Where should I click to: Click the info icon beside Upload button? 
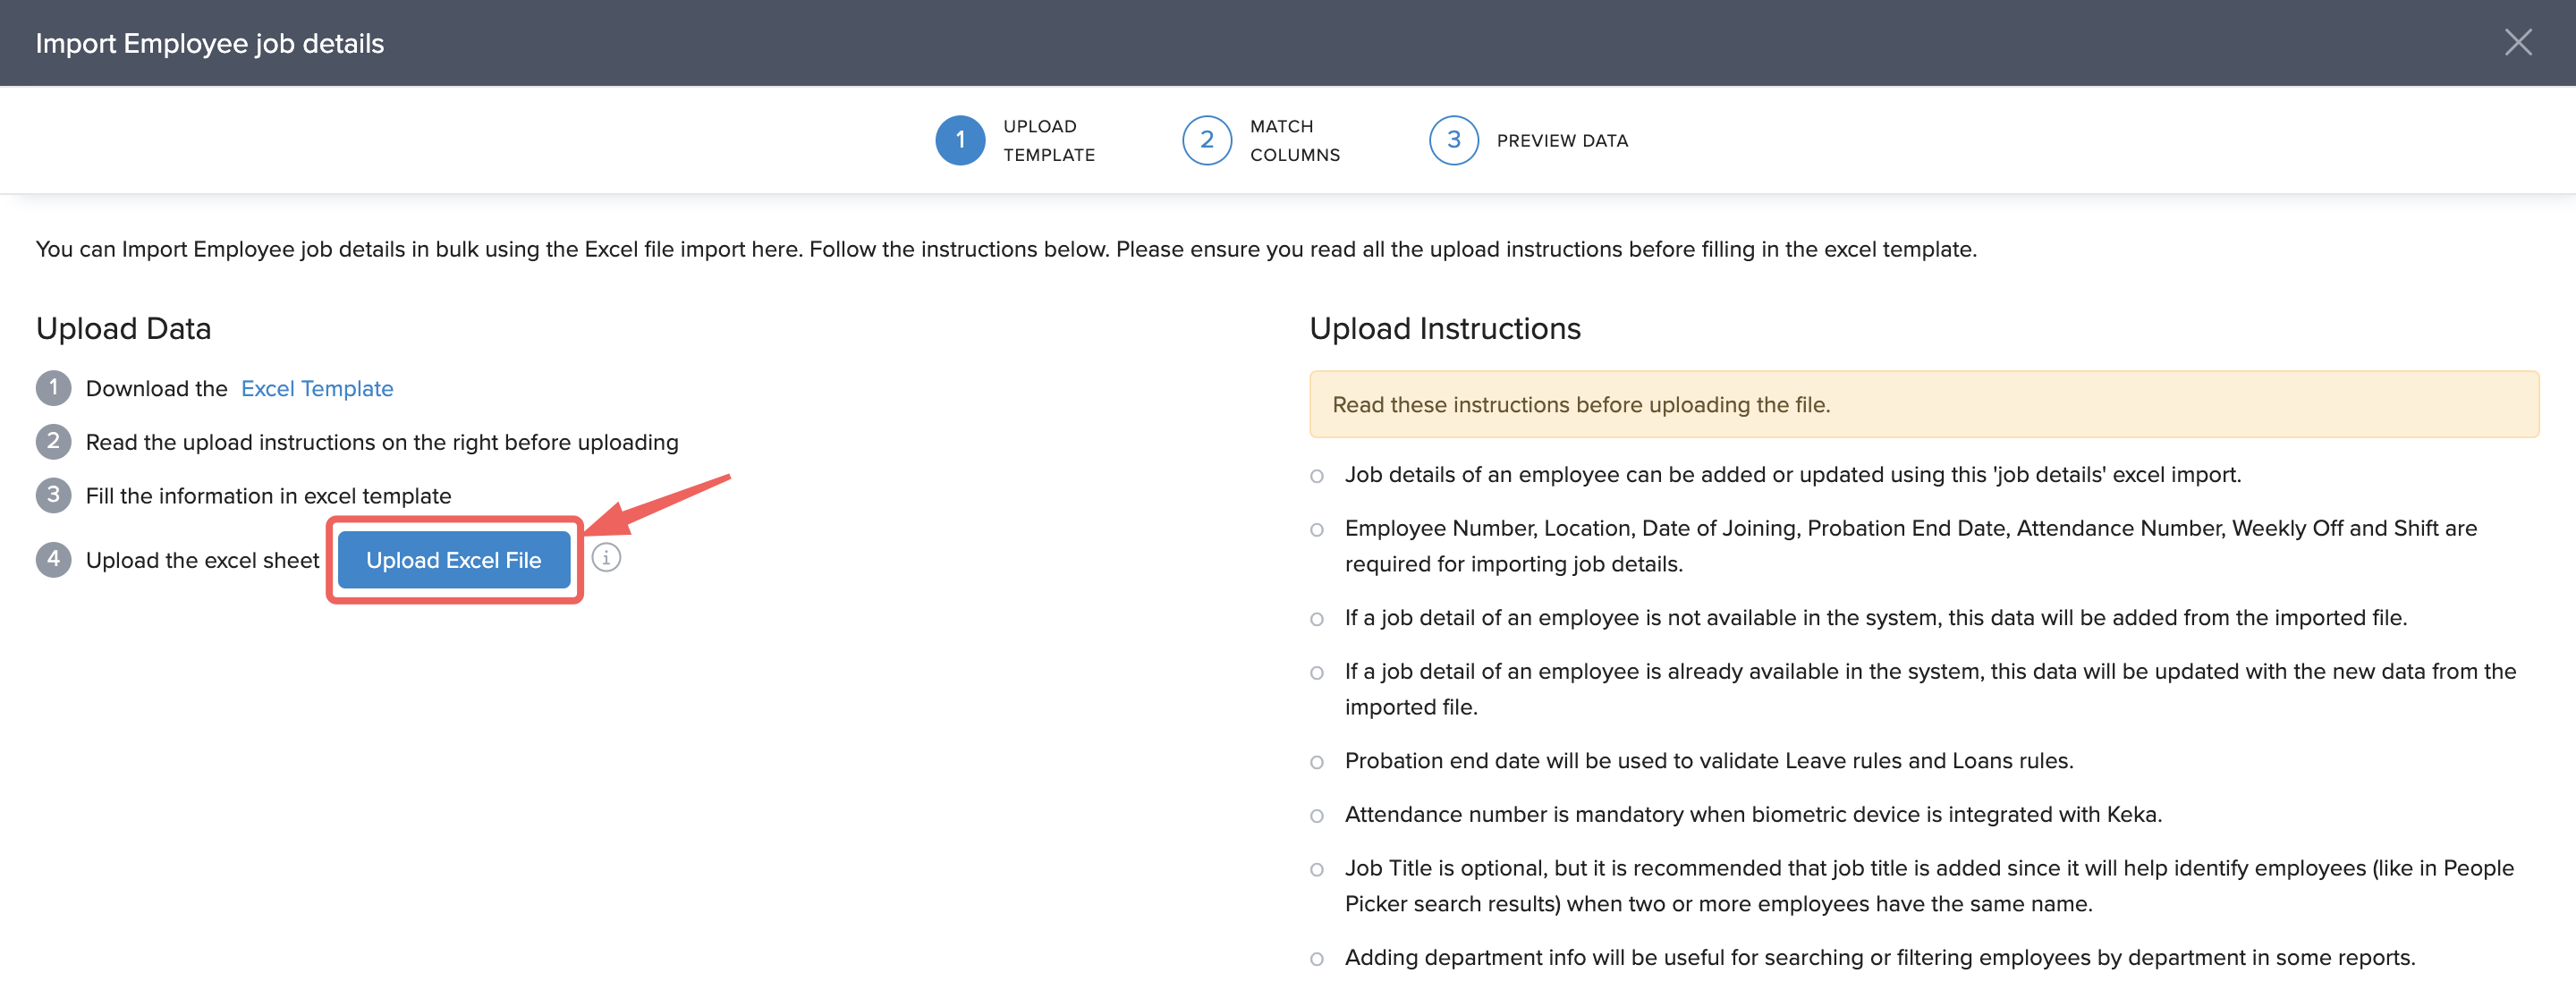point(606,558)
